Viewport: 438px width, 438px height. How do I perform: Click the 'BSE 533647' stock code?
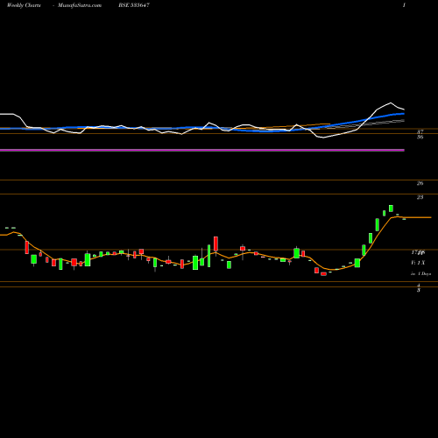click(134, 5)
